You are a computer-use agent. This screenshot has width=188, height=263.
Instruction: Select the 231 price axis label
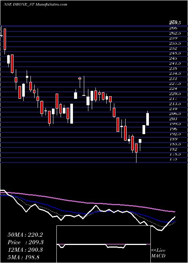(x=173, y=79)
